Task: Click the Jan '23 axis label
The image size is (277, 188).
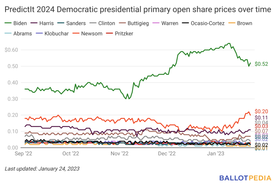Action: click(216, 154)
